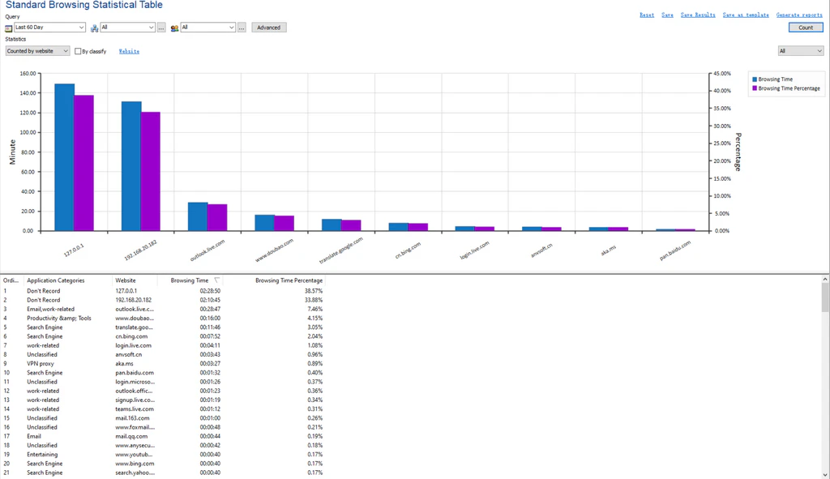
Task: Select the www.bing.com table cell
Action: click(x=135, y=464)
